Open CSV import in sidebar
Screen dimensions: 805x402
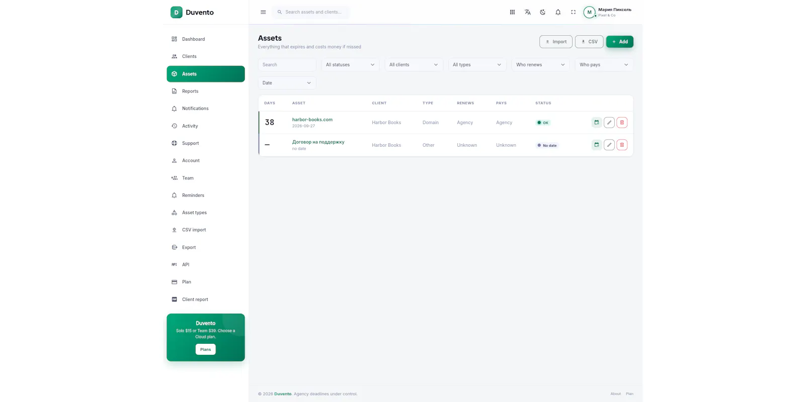(x=206, y=230)
